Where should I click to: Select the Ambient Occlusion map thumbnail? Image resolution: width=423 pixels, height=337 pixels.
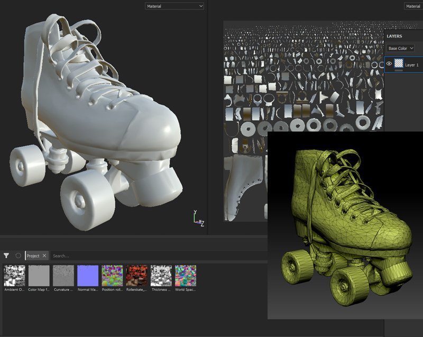point(15,276)
